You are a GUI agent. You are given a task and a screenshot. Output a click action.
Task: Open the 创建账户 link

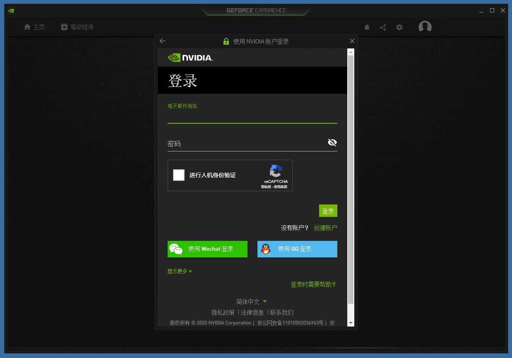tap(325, 228)
